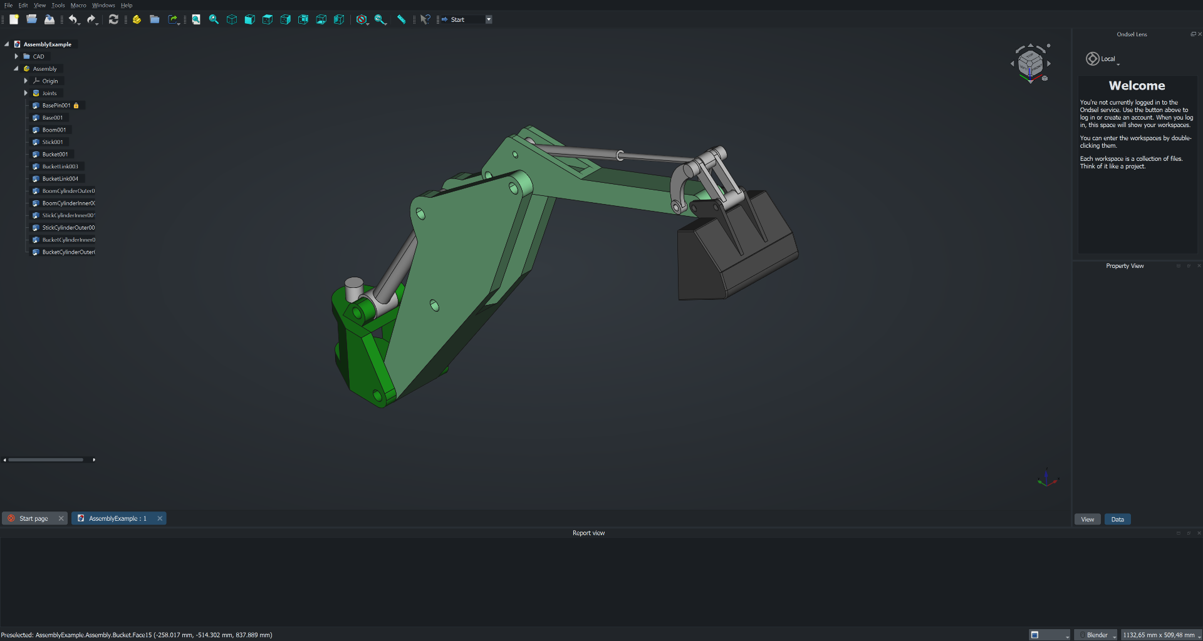The width and height of the screenshot is (1203, 641).
Task: Open the Blender navigation style selector
Action: click(x=1097, y=635)
